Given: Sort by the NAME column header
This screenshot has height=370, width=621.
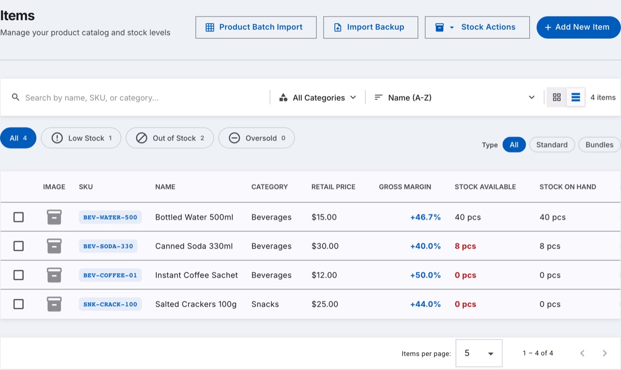Looking at the screenshot, I should (165, 187).
